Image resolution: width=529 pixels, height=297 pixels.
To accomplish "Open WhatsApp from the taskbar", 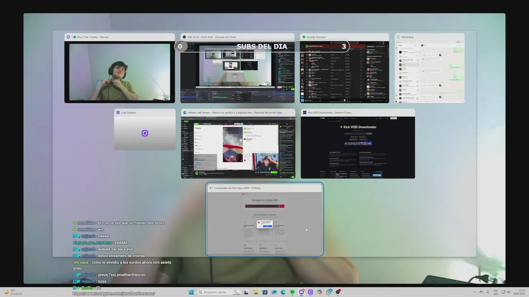I will (329, 292).
